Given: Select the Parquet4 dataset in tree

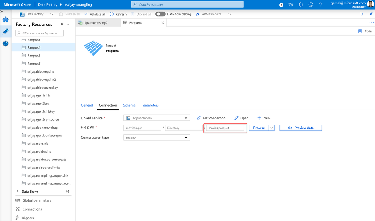Looking at the screenshot, I should coord(44,47).
